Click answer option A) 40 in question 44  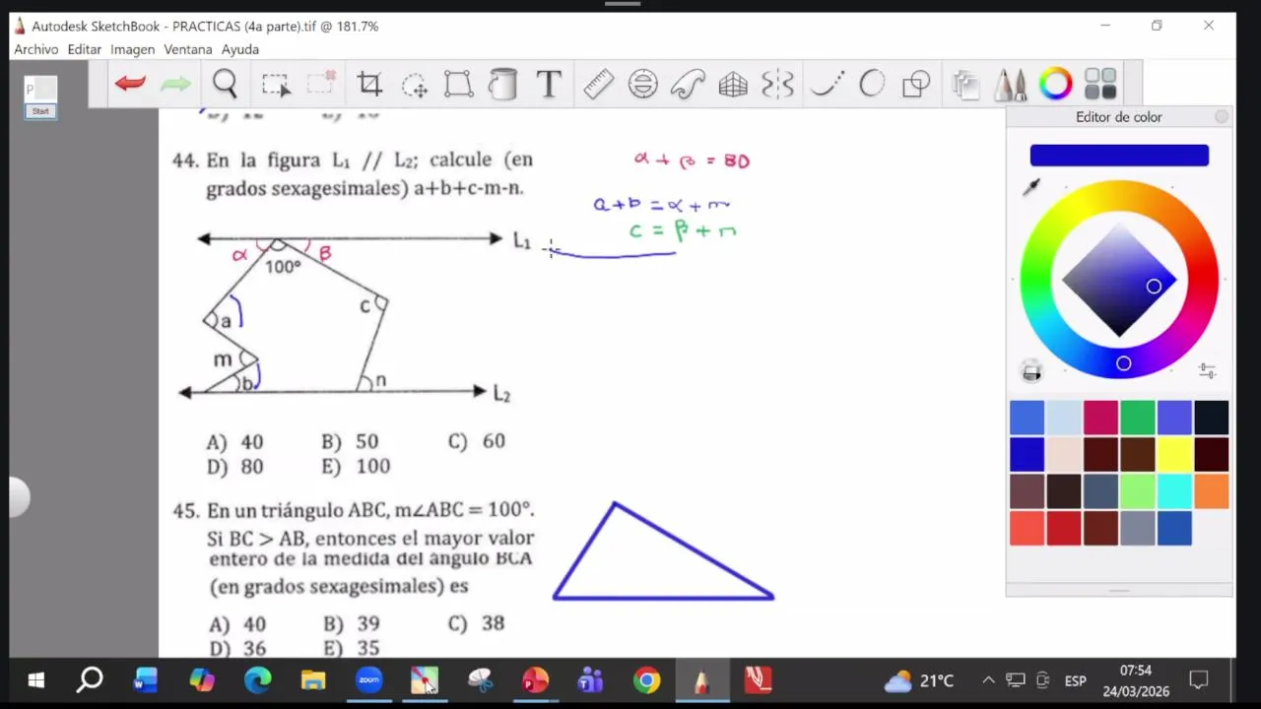[x=234, y=441]
